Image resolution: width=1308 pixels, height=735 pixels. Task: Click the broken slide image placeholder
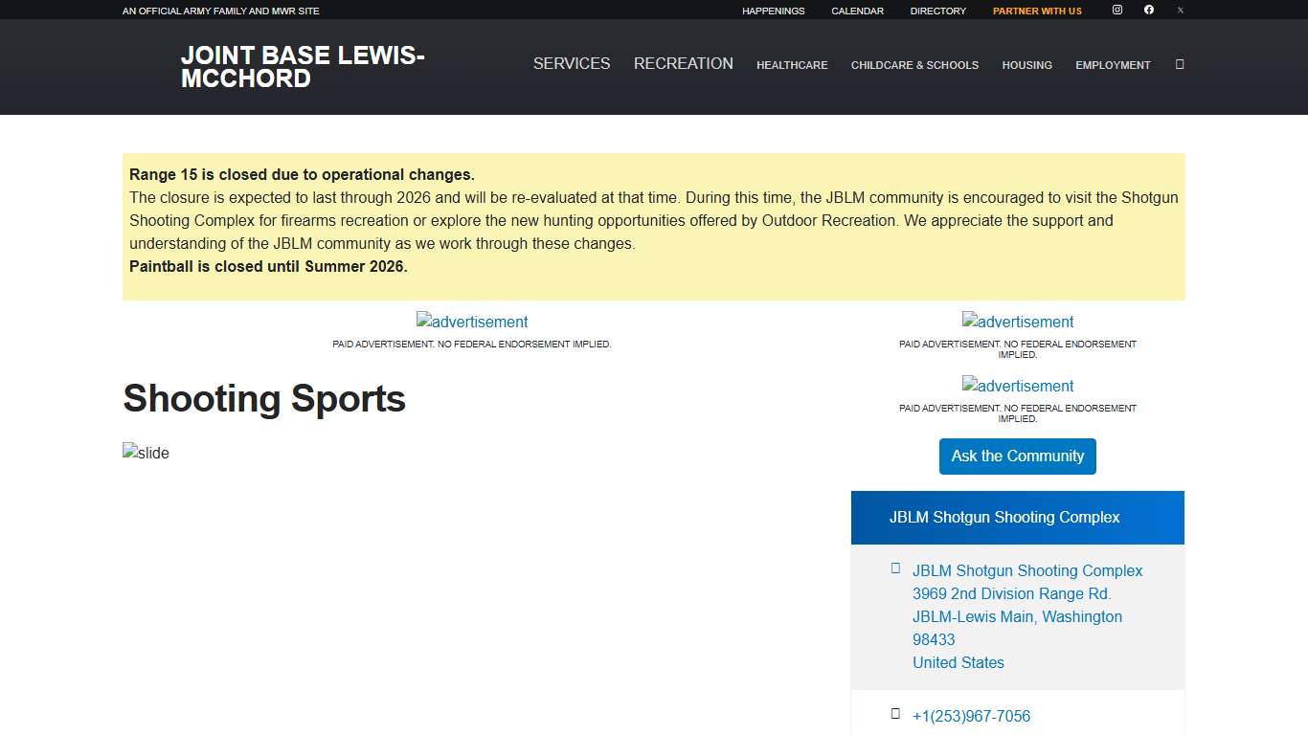click(146, 453)
